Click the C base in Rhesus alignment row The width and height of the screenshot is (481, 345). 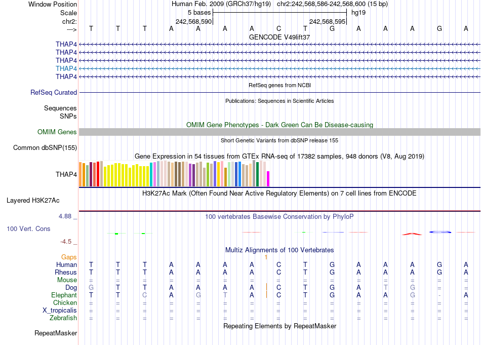[278, 272]
